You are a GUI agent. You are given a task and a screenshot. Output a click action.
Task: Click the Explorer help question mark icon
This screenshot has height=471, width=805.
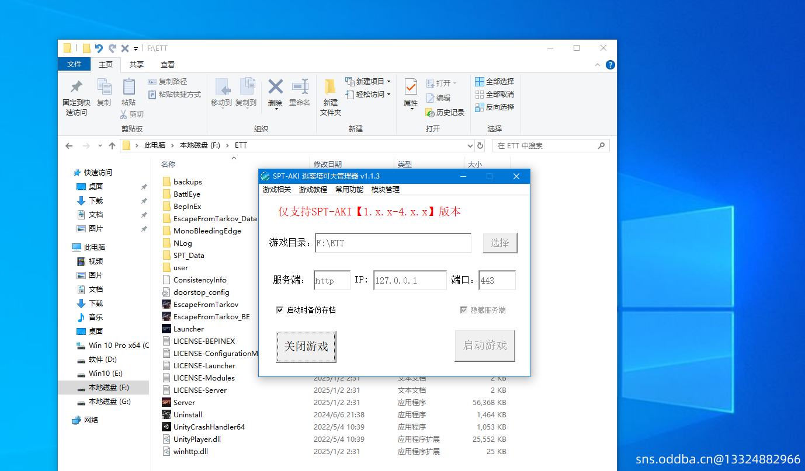pyautogui.click(x=610, y=65)
